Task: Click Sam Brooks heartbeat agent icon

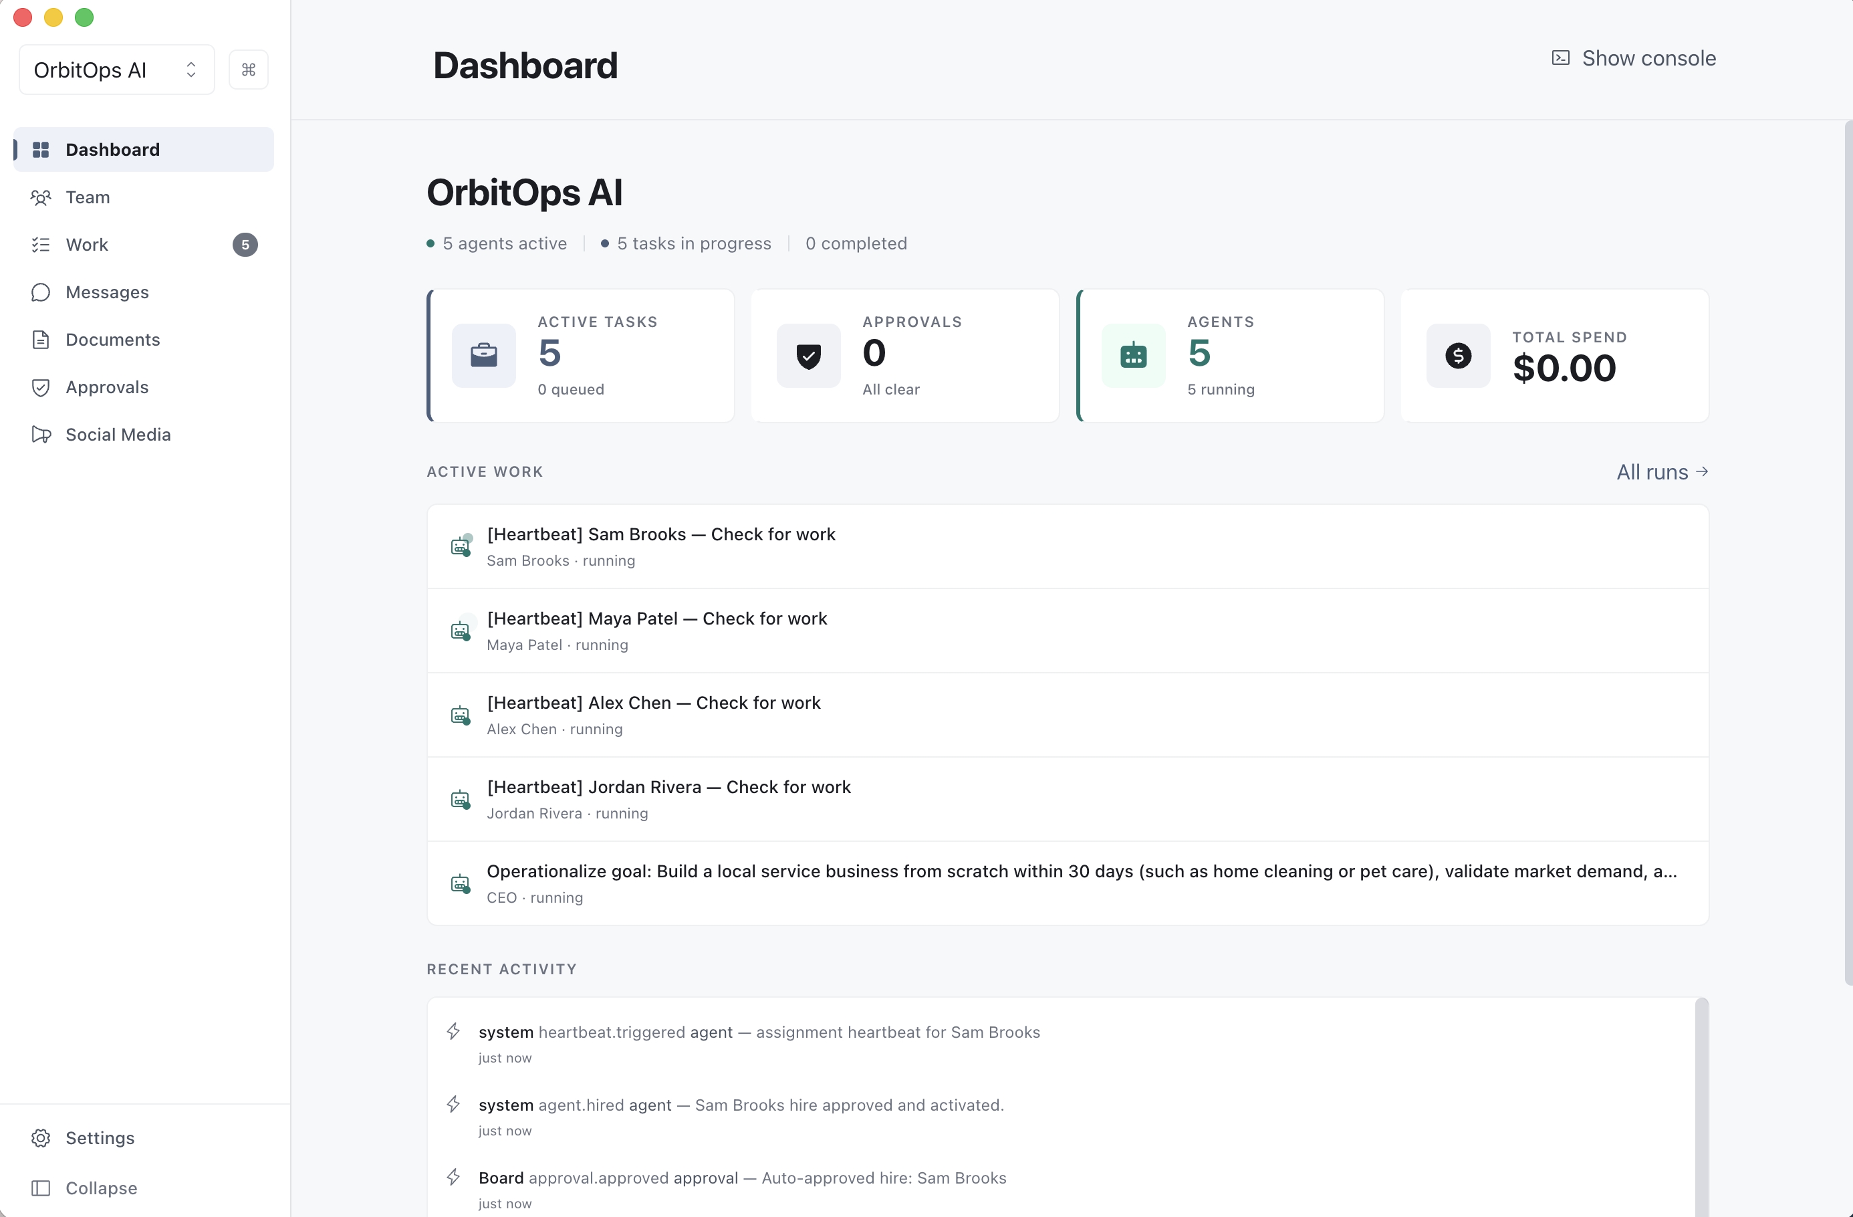Action: click(461, 546)
